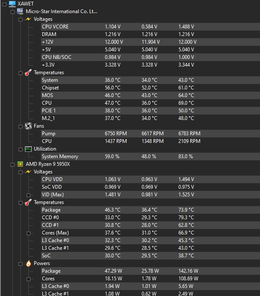Collapse the motherboard Voltages group

pos(20,20)
